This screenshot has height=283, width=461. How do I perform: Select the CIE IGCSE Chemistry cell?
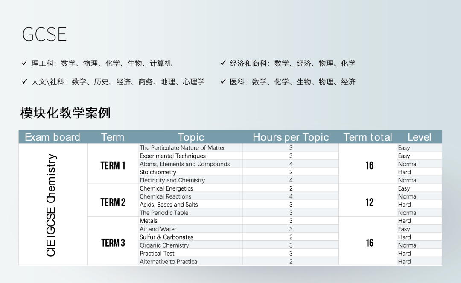click(x=53, y=204)
